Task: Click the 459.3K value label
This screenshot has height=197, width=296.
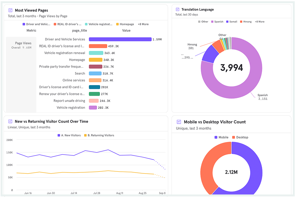Action: 114,46
